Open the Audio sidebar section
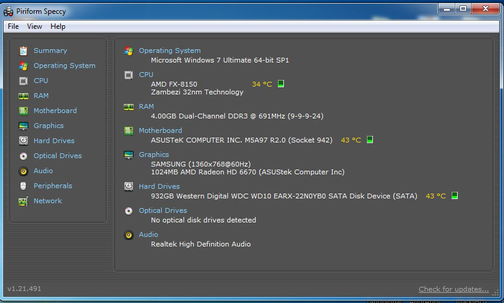The image size is (504, 303). coord(43,171)
